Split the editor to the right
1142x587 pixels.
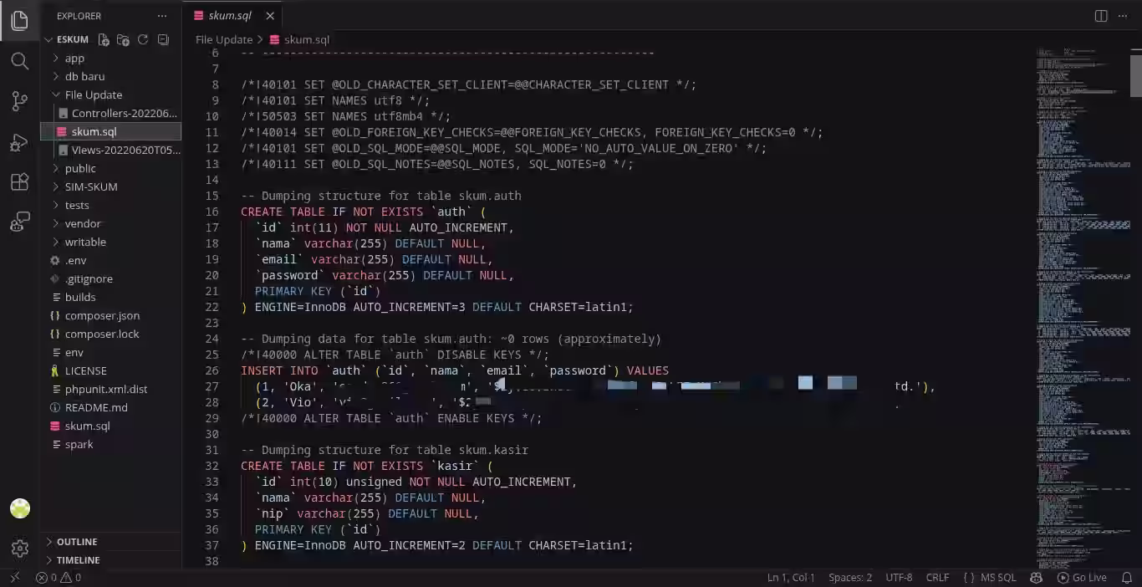1101,16
